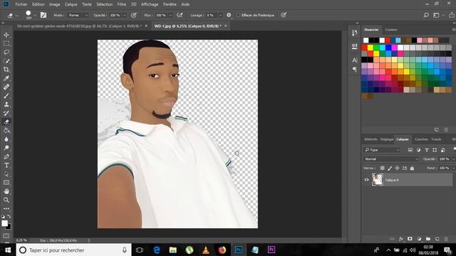Open the Filtre menu

122,4
